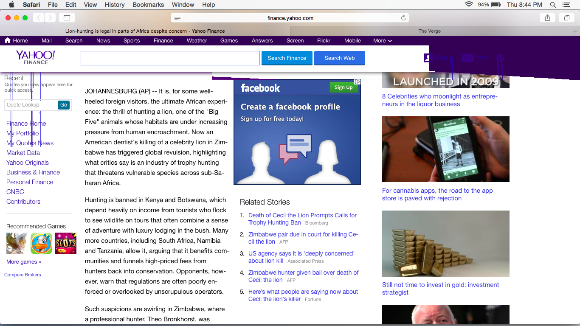Open the File menu
Image resolution: width=580 pixels, height=326 pixels.
53,5
